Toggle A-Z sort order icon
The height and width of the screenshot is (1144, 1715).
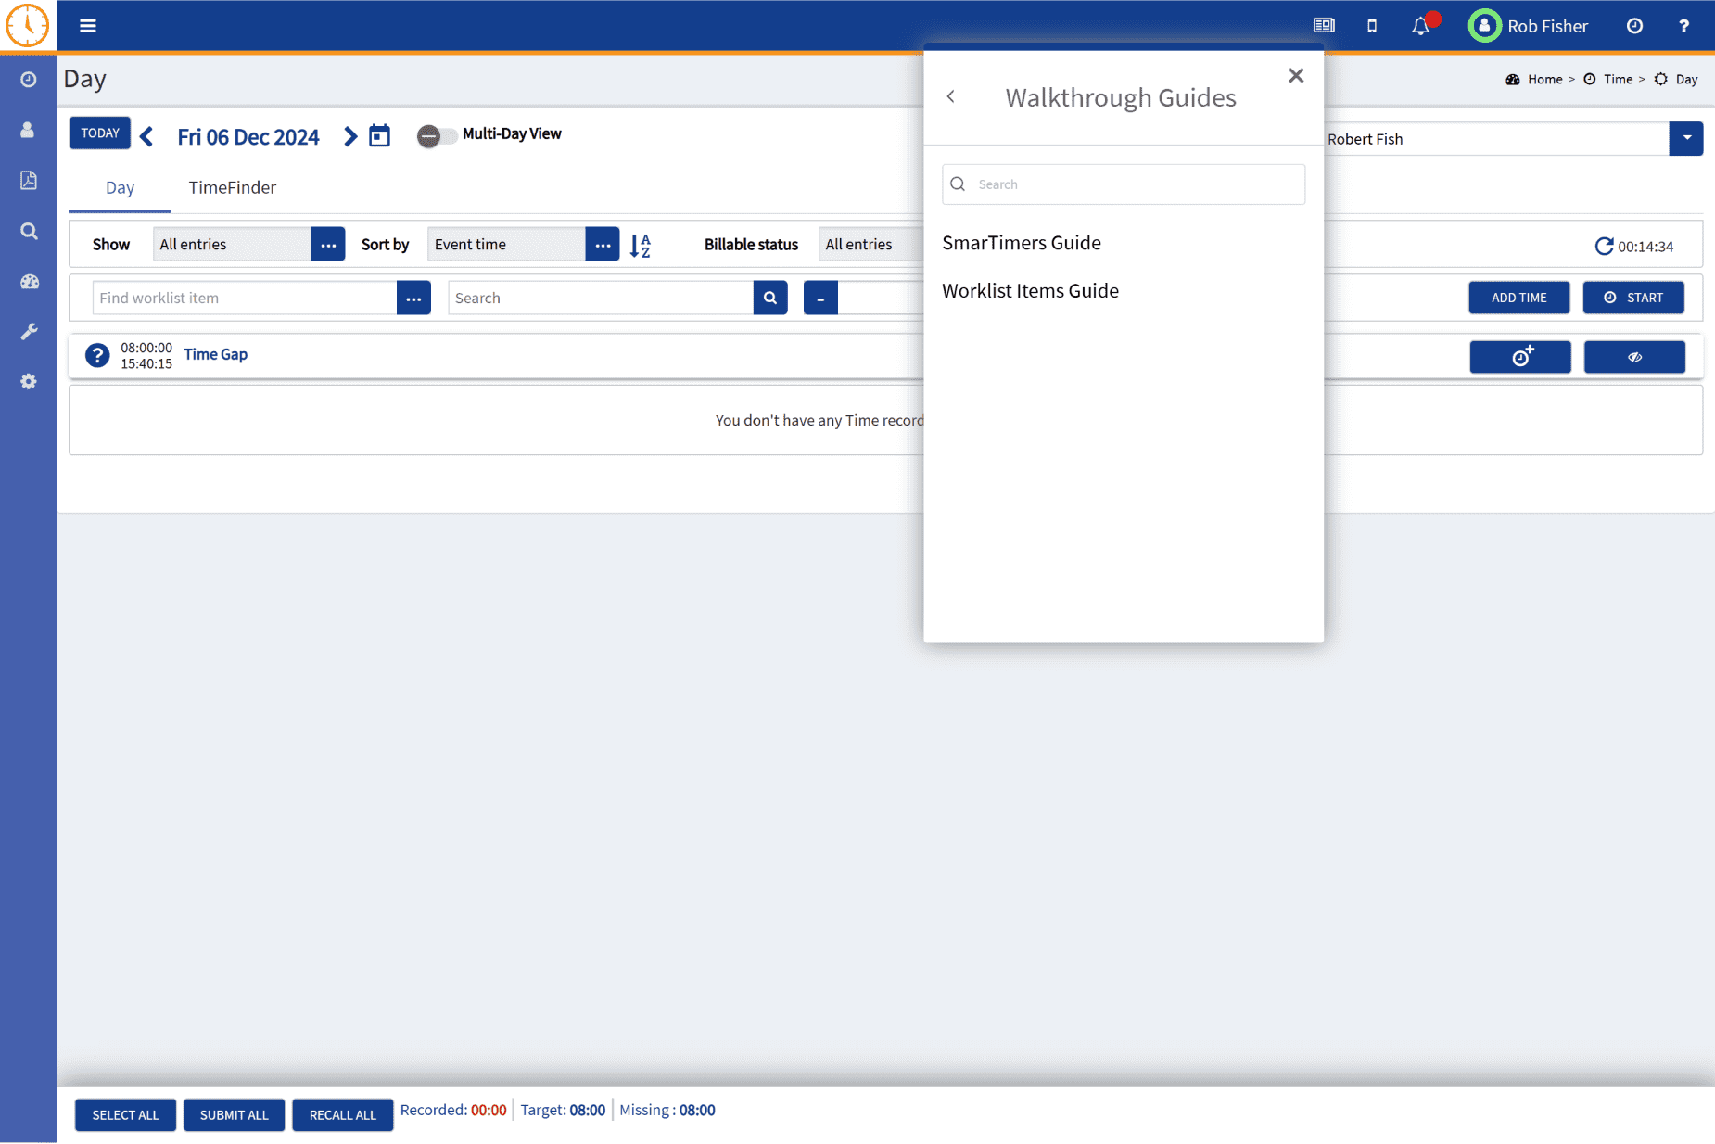pyautogui.click(x=640, y=245)
